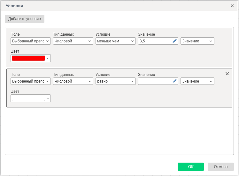The height and width of the screenshot is (176, 239).
Task: Confirm with the green OK button
Action: pos(190,166)
